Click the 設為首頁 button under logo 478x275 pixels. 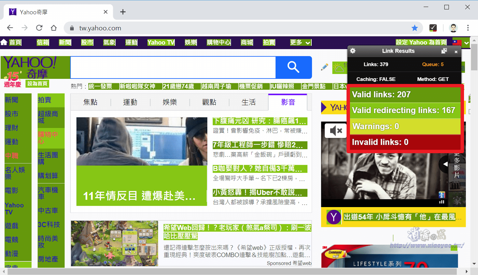[38, 84]
